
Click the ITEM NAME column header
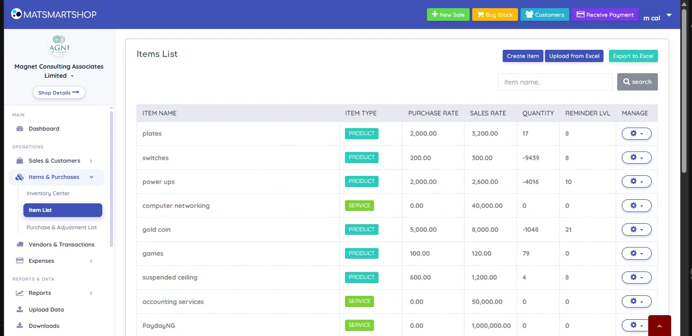point(159,113)
